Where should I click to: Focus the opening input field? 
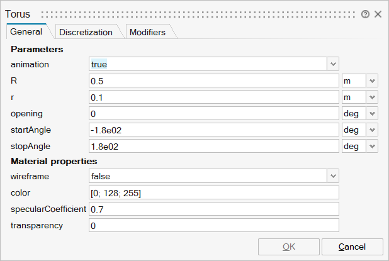(214, 113)
